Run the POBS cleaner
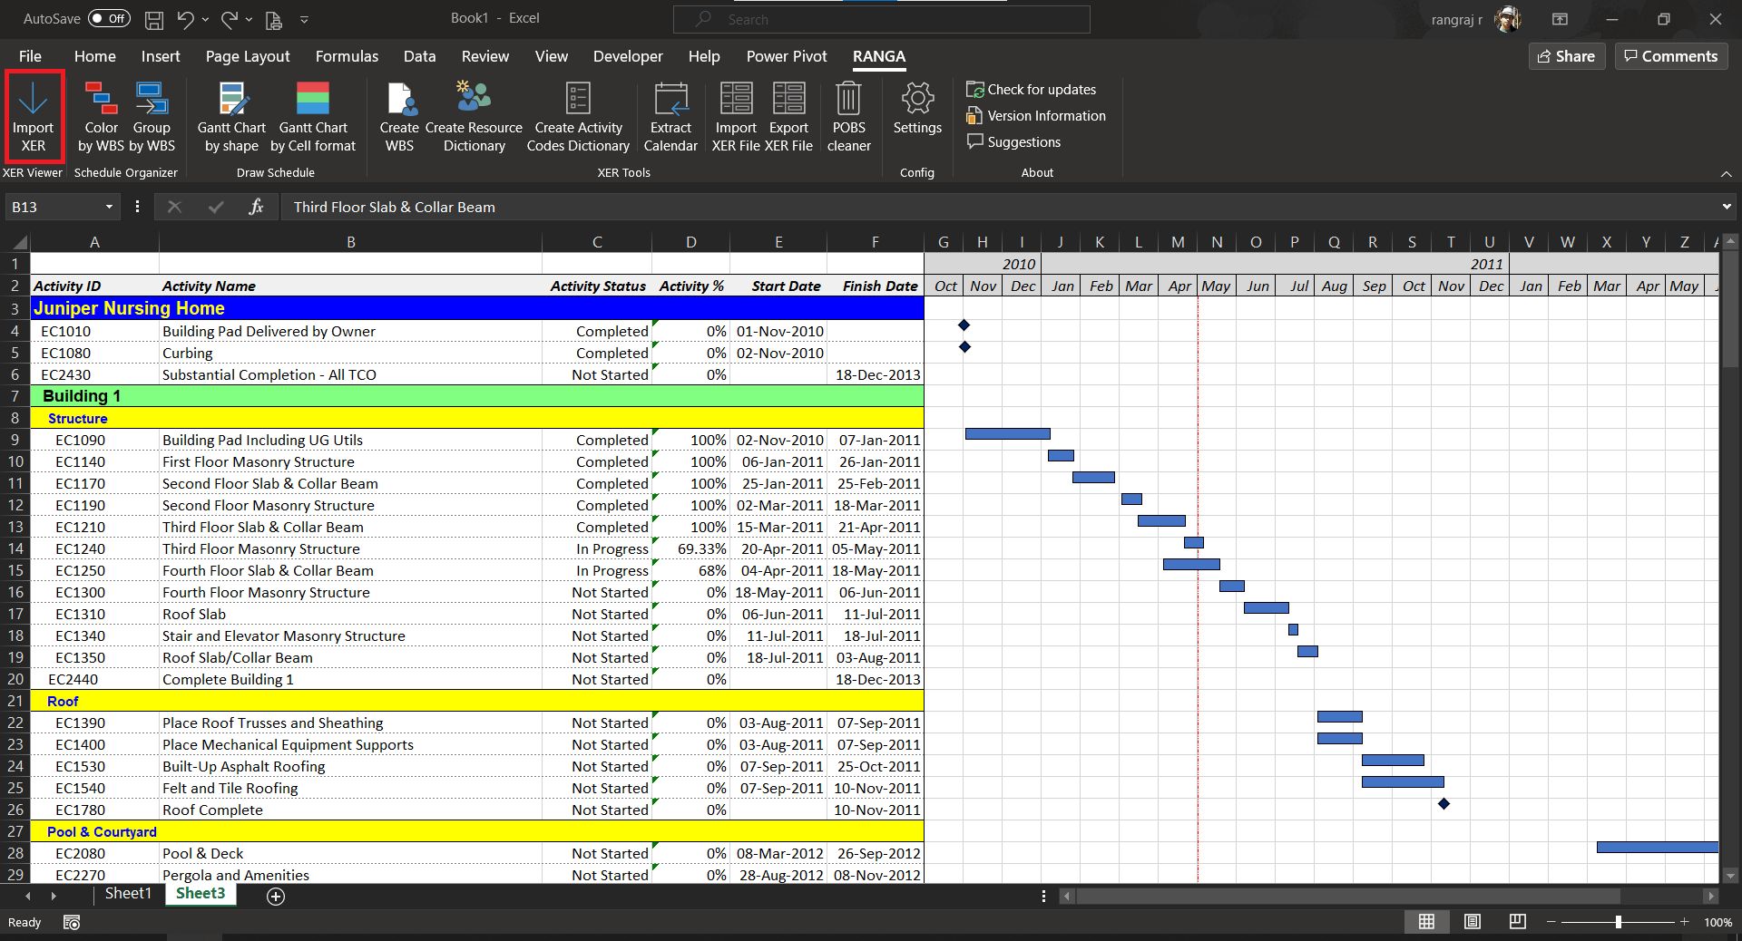The height and width of the screenshot is (941, 1742). coord(848,116)
